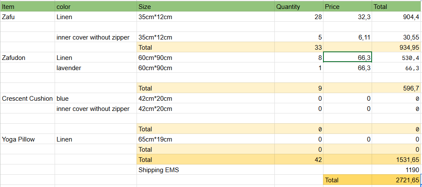This screenshot has height=187, width=422.
Task: Select the Quantity column header
Action: coord(299,6)
